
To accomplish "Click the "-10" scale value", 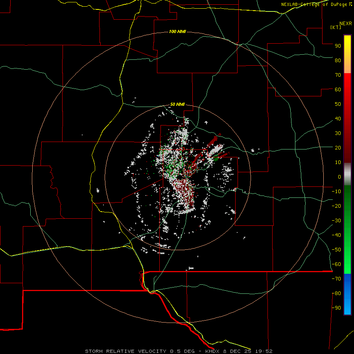I will (x=336, y=192).
